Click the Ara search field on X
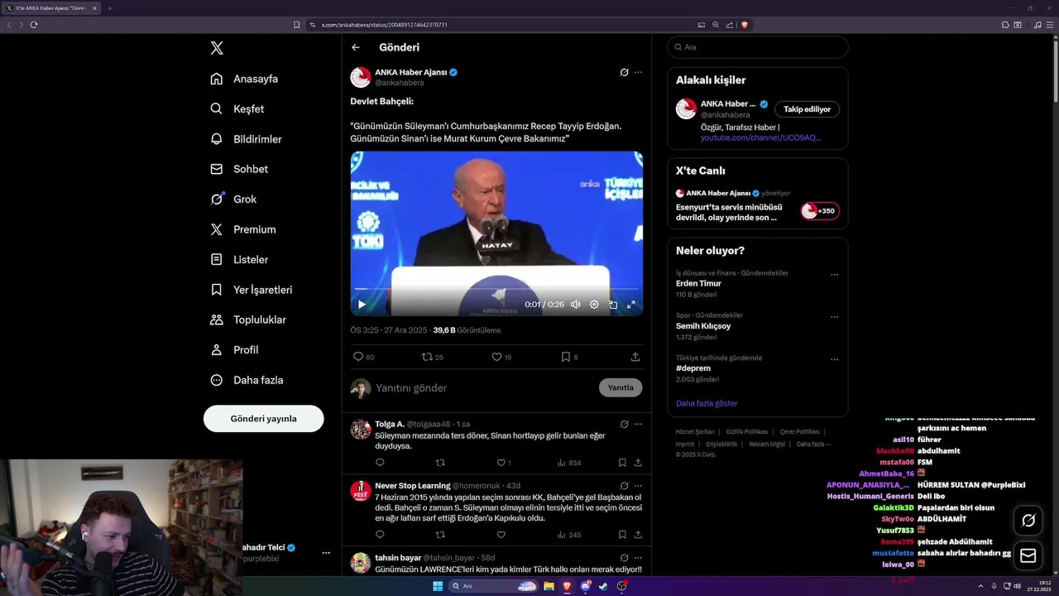Image resolution: width=1059 pixels, height=596 pixels. [757, 47]
